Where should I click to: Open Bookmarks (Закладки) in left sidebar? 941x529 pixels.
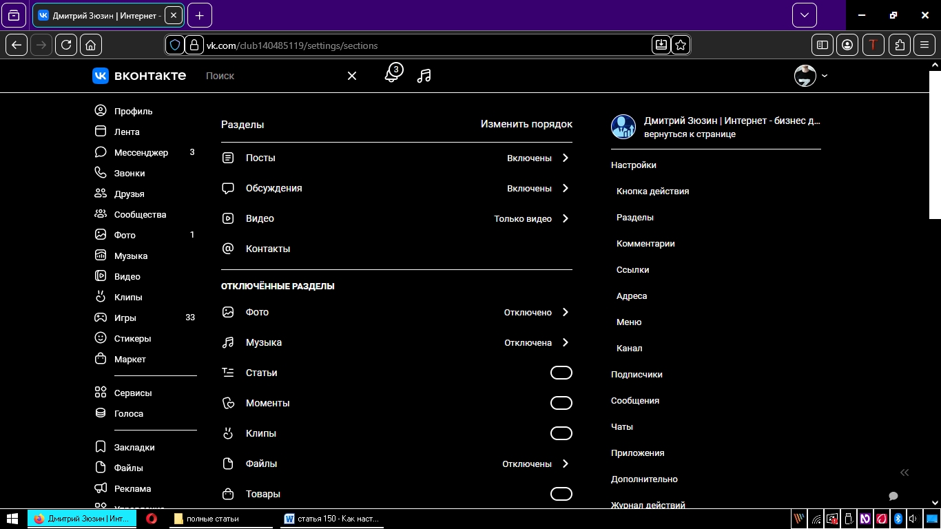134,447
